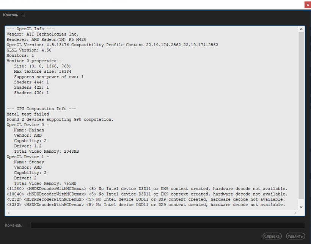Viewport: 311px width, 244px height.
Task: Click the Удалить button
Action: pyautogui.click(x=295, y=236)
